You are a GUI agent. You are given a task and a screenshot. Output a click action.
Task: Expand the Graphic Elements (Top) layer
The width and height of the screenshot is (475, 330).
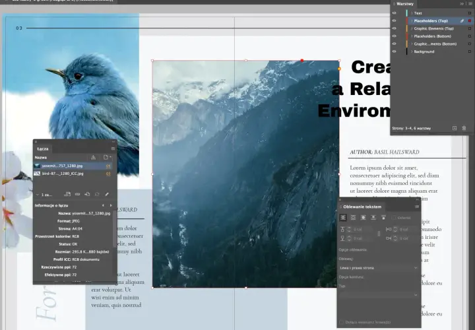(x=412, y=28)
